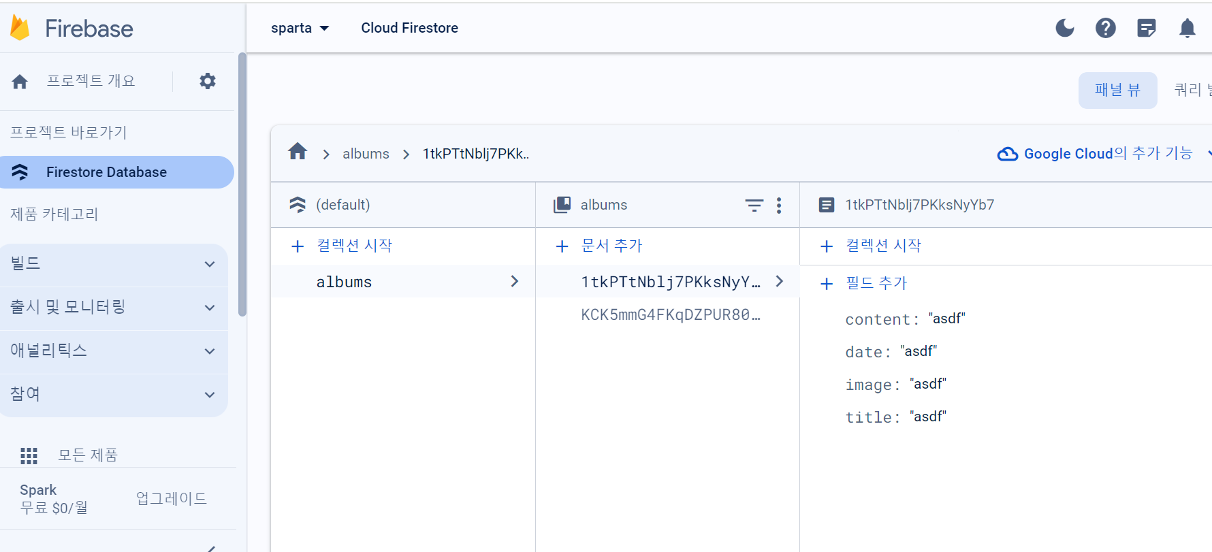1212x552 pixels.
Task: Select albums collection in tree
Action: pyautogui.click(x=403, y=281)
